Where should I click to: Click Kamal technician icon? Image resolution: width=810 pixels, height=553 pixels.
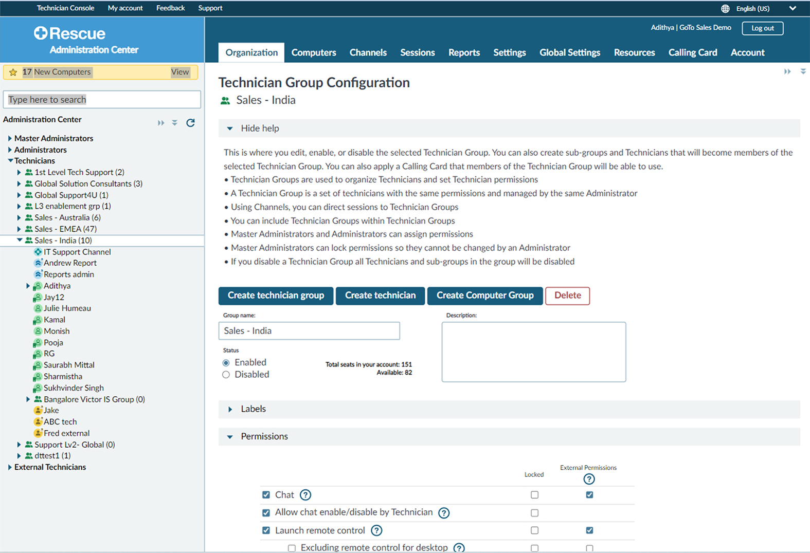pos(38,320)
